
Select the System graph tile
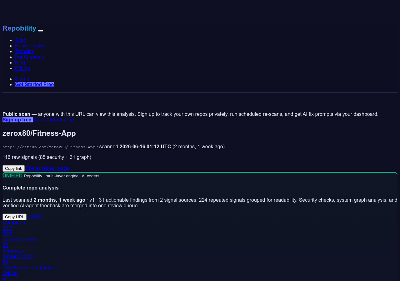click(30, 262)
